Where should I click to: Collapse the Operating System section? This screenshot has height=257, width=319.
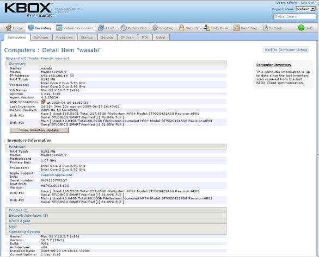point(116,232)
